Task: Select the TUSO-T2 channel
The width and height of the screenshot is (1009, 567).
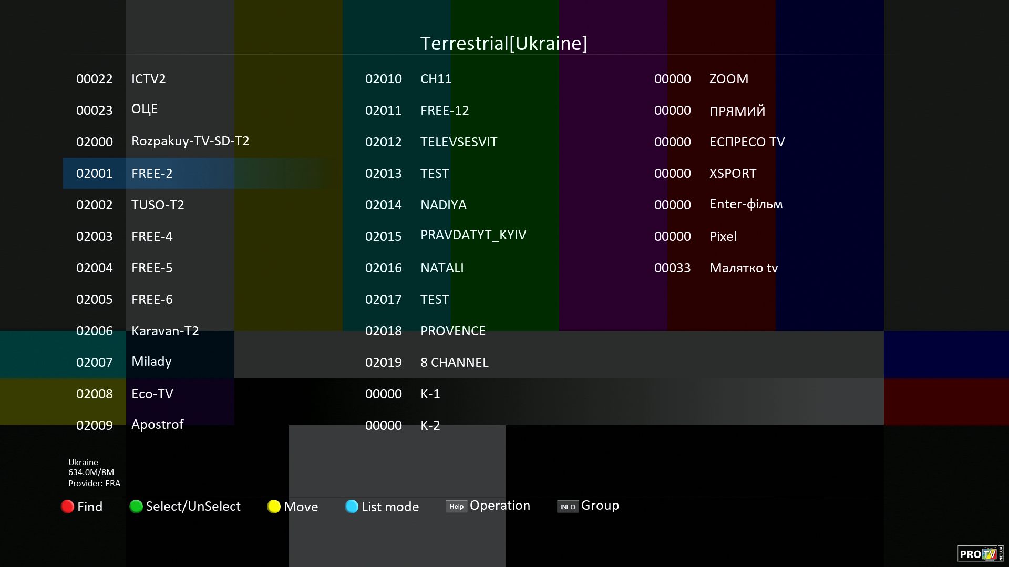Action: tap(158, 205)
